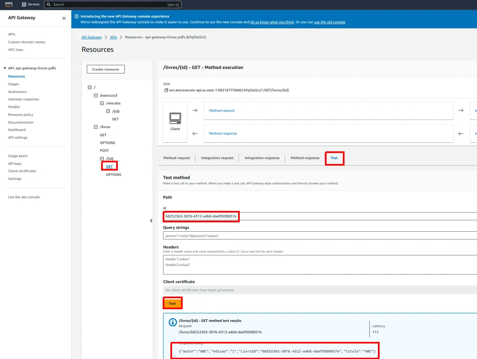The image size is (477, 359).
Task: Go to Stages in the sidebar
Action: (x=13, y=84)
